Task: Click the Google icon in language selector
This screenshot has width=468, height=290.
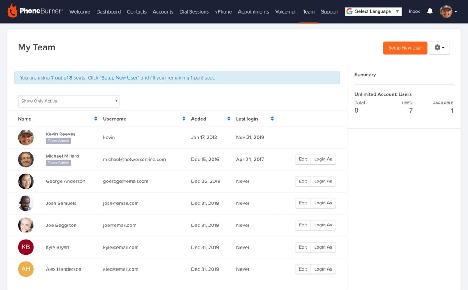Action: (x=349, y=11)
